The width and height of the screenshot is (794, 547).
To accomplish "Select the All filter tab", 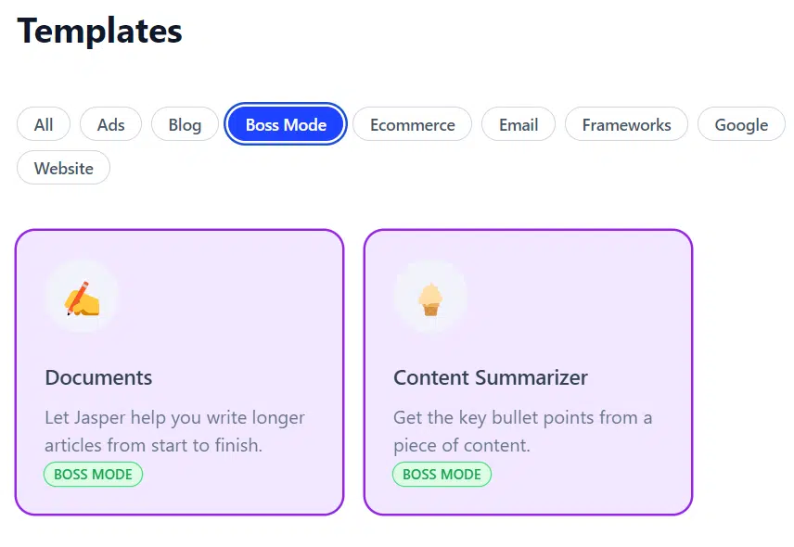I will point(44,124).
